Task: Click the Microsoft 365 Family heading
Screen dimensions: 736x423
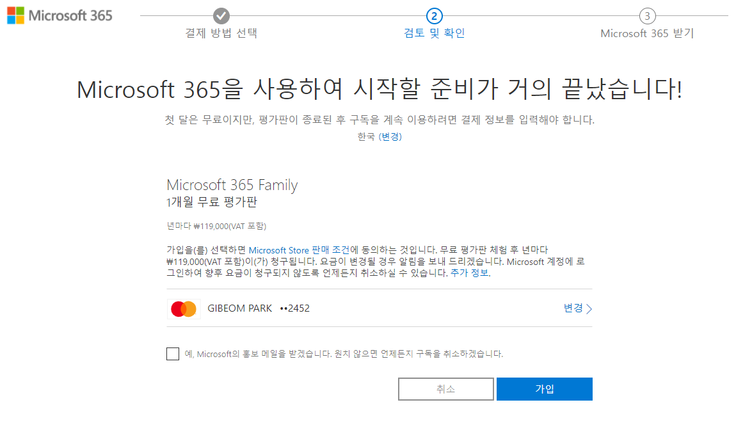Action: tap(232, 185)
